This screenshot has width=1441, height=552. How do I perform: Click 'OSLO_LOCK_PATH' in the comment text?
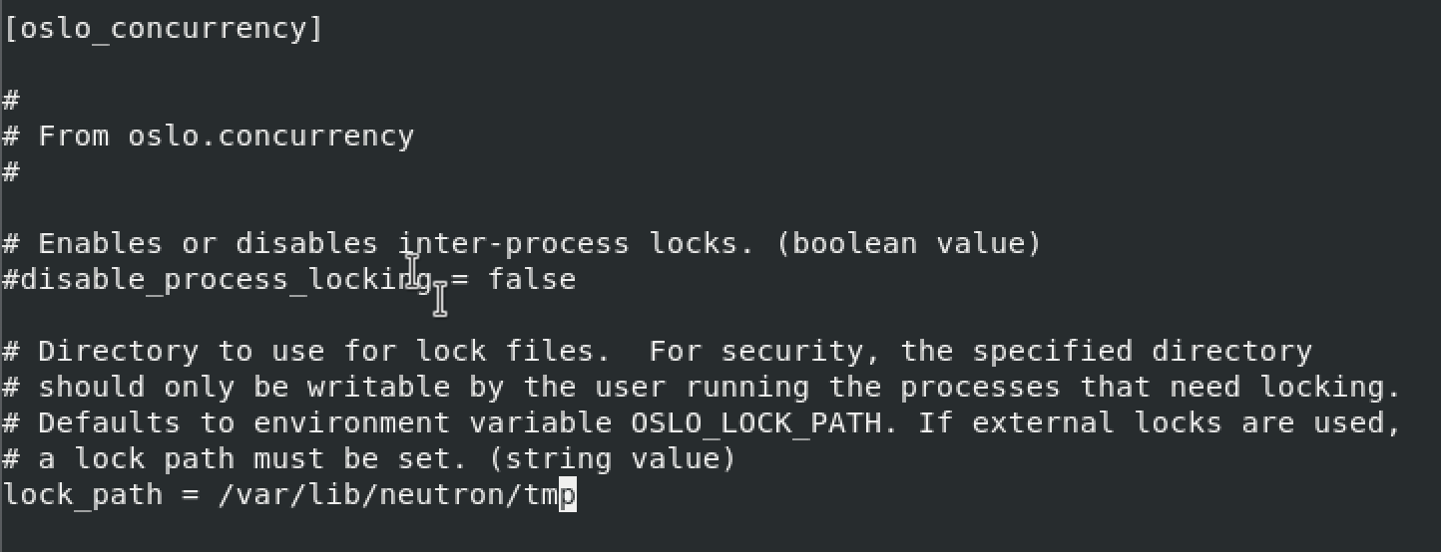tap(756, 423)
